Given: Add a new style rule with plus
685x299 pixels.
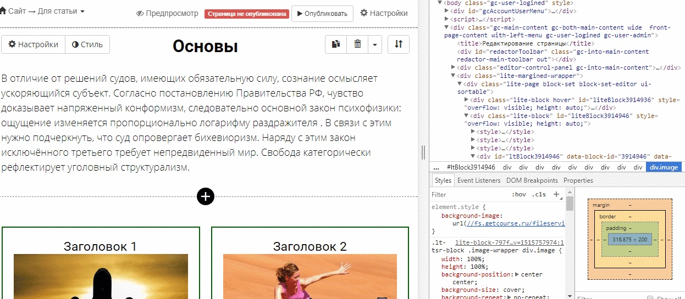Looking at the screenshot, I should tap(556, 194).
